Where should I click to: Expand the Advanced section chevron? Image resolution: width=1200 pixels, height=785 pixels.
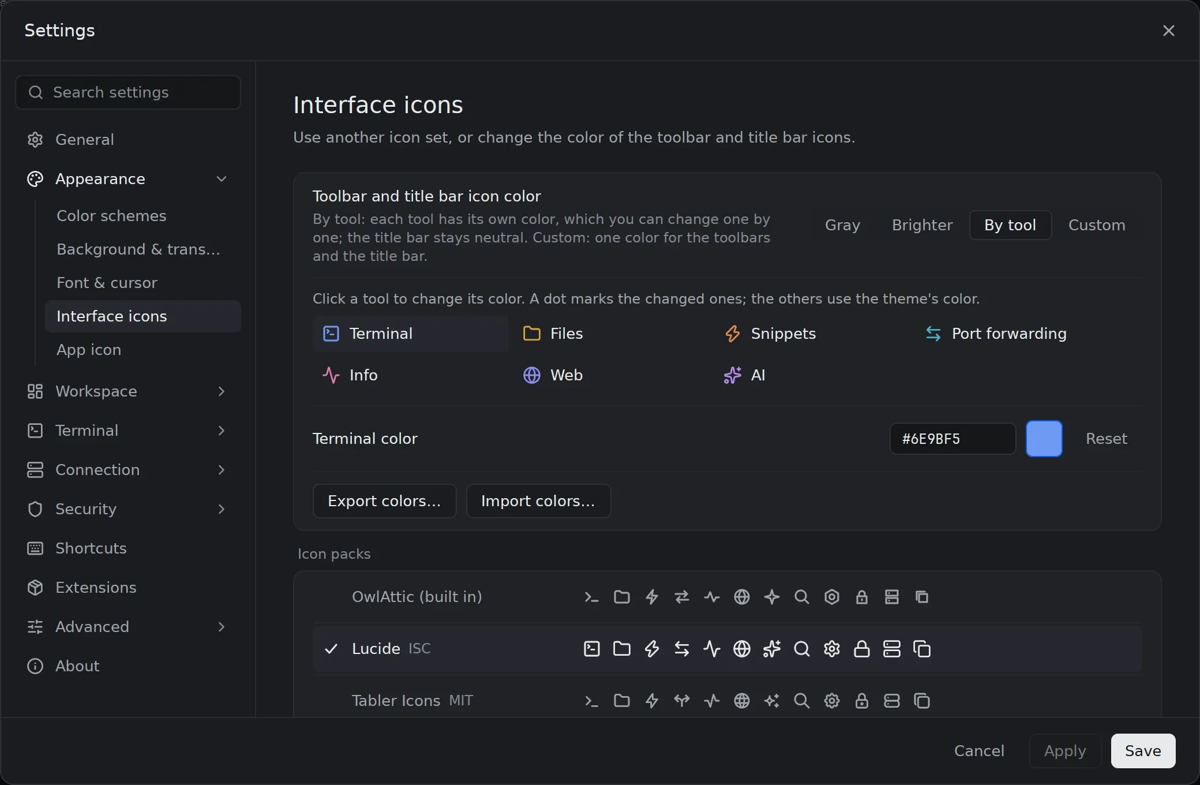pos(221,627)
